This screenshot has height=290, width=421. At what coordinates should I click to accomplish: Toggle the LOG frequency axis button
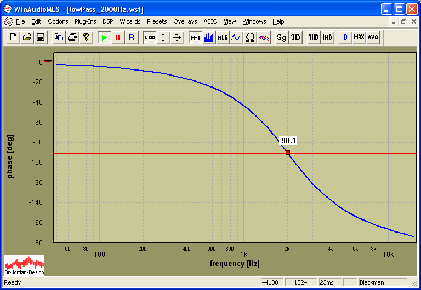coord(150,37)
